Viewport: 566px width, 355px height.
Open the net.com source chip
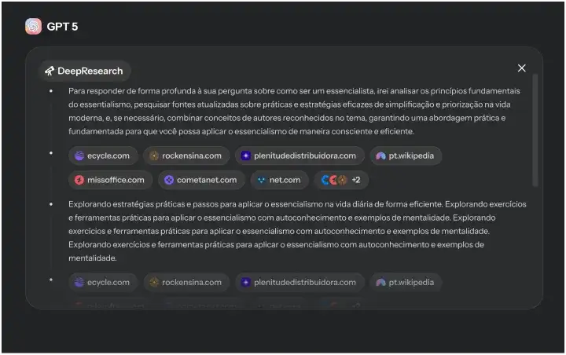(x=280, y=180)
